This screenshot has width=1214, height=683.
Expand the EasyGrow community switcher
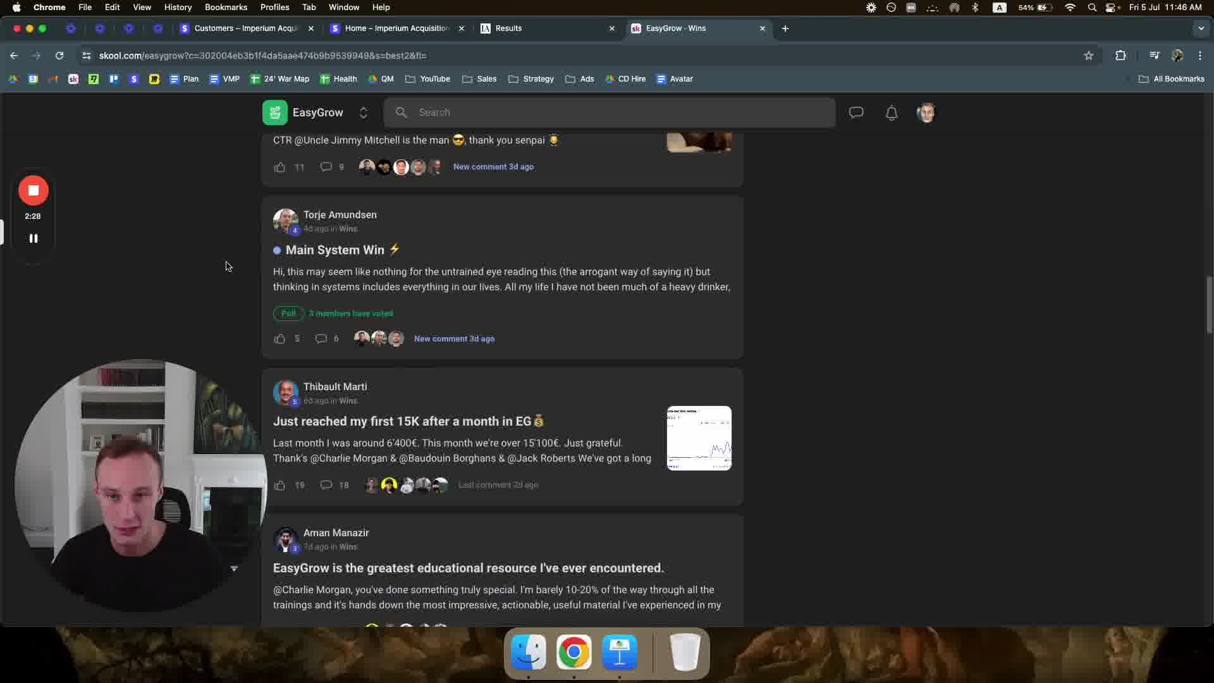(364, 113)
